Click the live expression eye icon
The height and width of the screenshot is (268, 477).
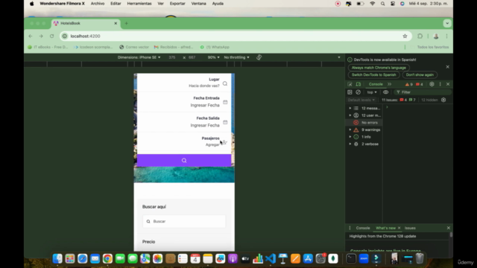[386, 92]
